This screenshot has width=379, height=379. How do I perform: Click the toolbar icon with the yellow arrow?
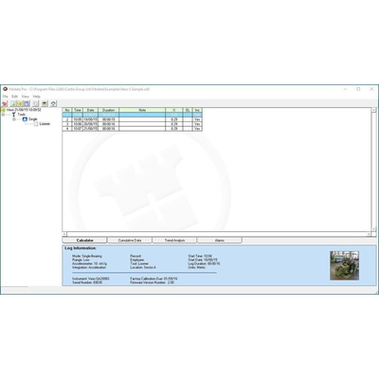point(20,103)
